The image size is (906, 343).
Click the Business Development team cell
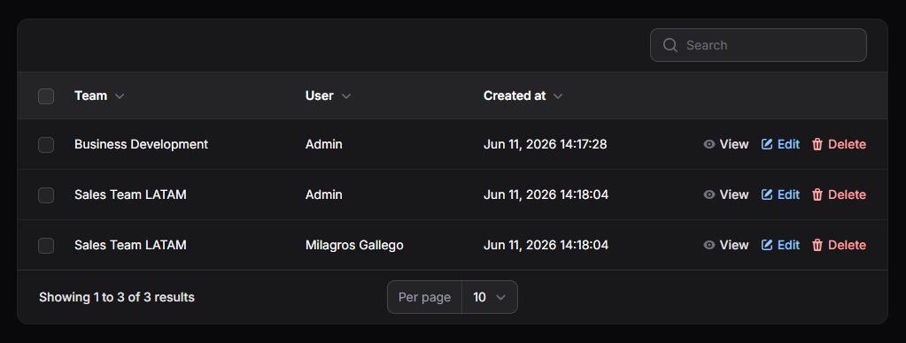141,144
